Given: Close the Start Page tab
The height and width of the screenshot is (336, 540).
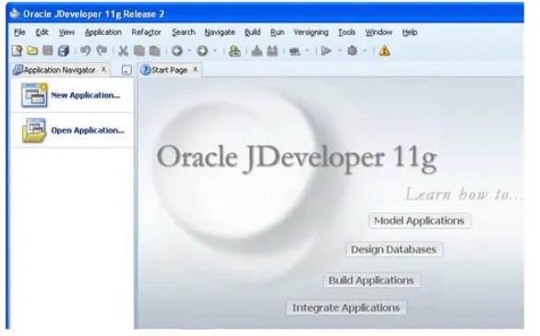Looking at the screenshot, I should [196, 69].
